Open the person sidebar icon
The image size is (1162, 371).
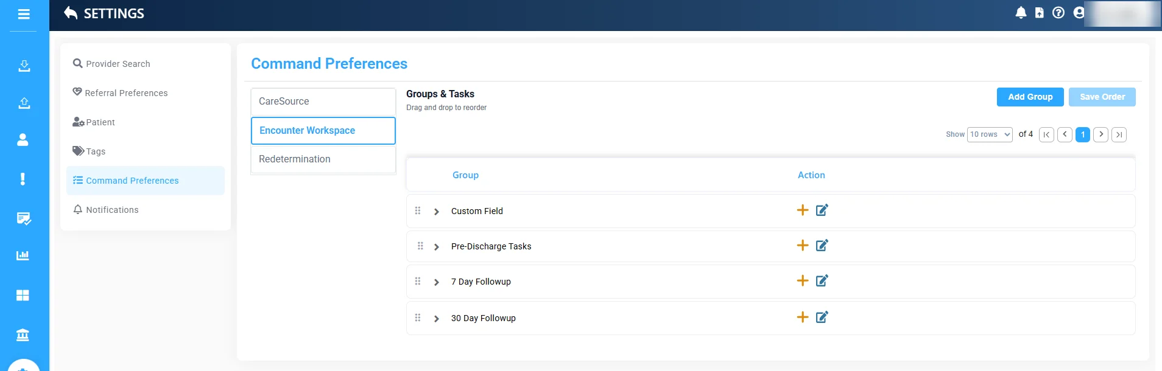(x=23, y=140)
